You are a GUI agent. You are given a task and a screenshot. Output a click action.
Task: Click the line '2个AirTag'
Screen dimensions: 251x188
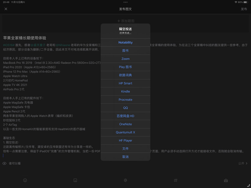tap(10, 125)
